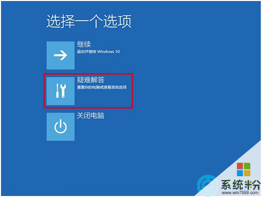Image resolution: width=262 pixels, height=198 pixels.
Task: Click the green square of Windows logo
Action: click(247, 166)
